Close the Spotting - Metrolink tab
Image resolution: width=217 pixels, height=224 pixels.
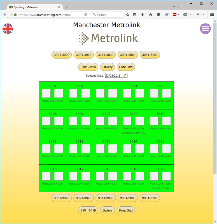point(59,7)
